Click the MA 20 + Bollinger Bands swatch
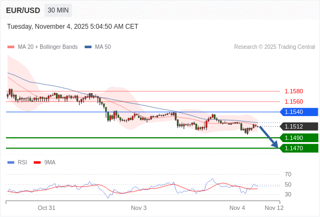 pos(11,47)
